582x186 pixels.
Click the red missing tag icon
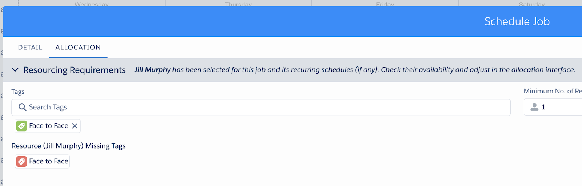click(x=21, y=161)
